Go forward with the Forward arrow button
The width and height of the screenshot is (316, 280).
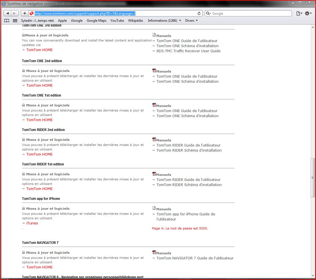click(x=15, y=13)
